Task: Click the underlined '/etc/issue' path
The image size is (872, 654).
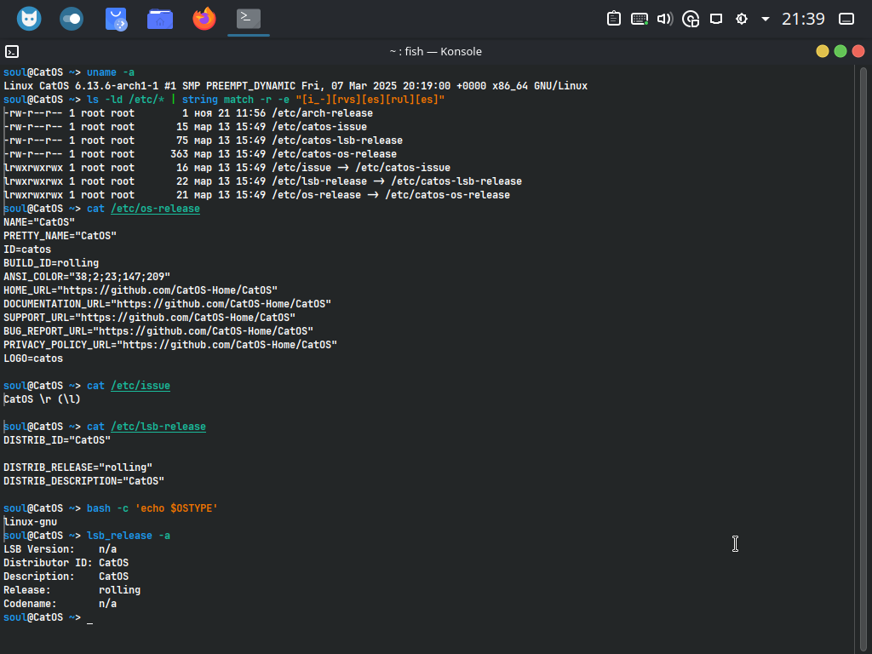Action: (141, 386)
